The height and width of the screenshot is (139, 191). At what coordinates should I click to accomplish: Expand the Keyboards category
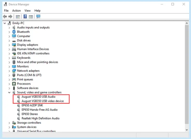(x=9, y=58)
